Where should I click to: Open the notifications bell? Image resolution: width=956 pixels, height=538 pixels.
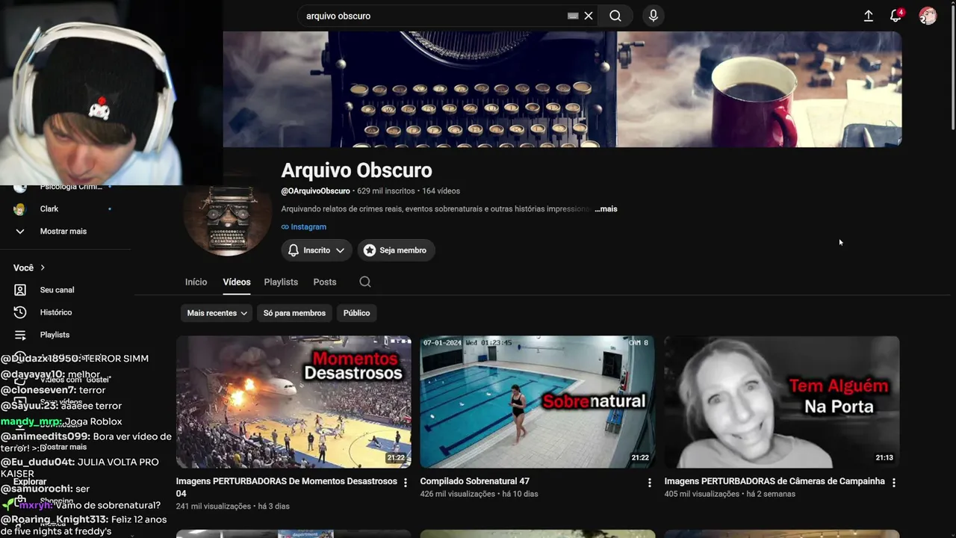point(896,16)
